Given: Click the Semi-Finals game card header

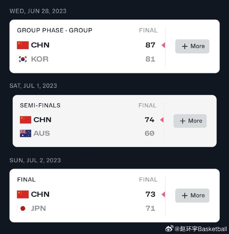Looking at the screenshot, I should point(40,106).
